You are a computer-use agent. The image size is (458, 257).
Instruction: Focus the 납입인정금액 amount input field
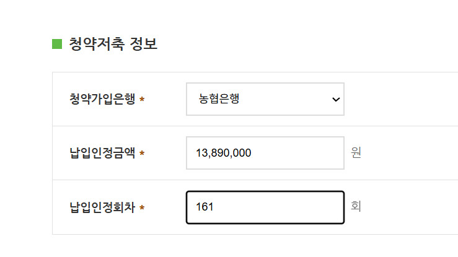(x=265, y=153)
